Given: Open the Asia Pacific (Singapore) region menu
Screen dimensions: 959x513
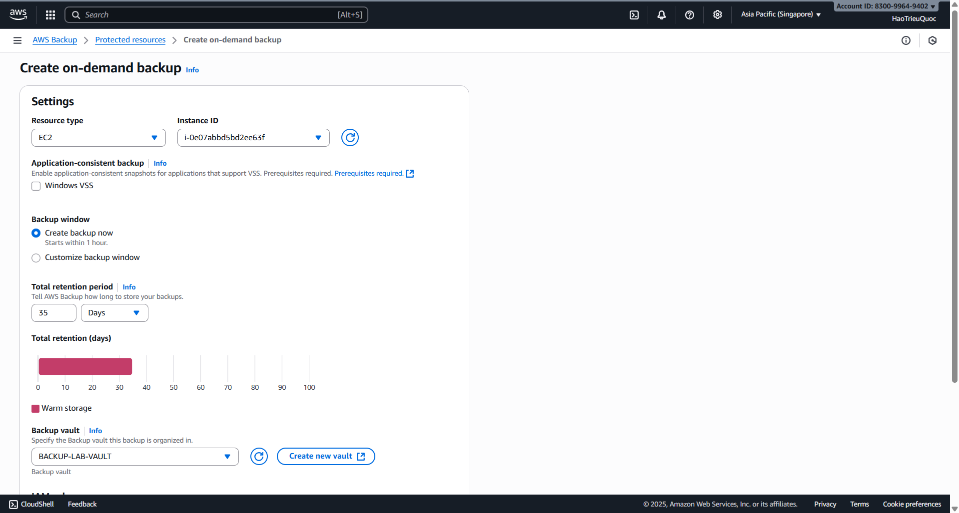Looking at the screenshot, I should [780, 14].
